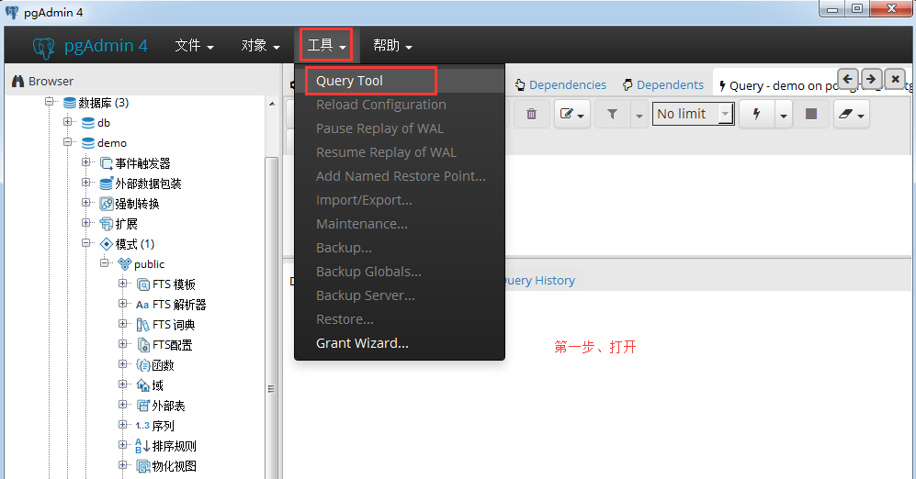Click the 事件触发器 node icon

tap(107, 163)
